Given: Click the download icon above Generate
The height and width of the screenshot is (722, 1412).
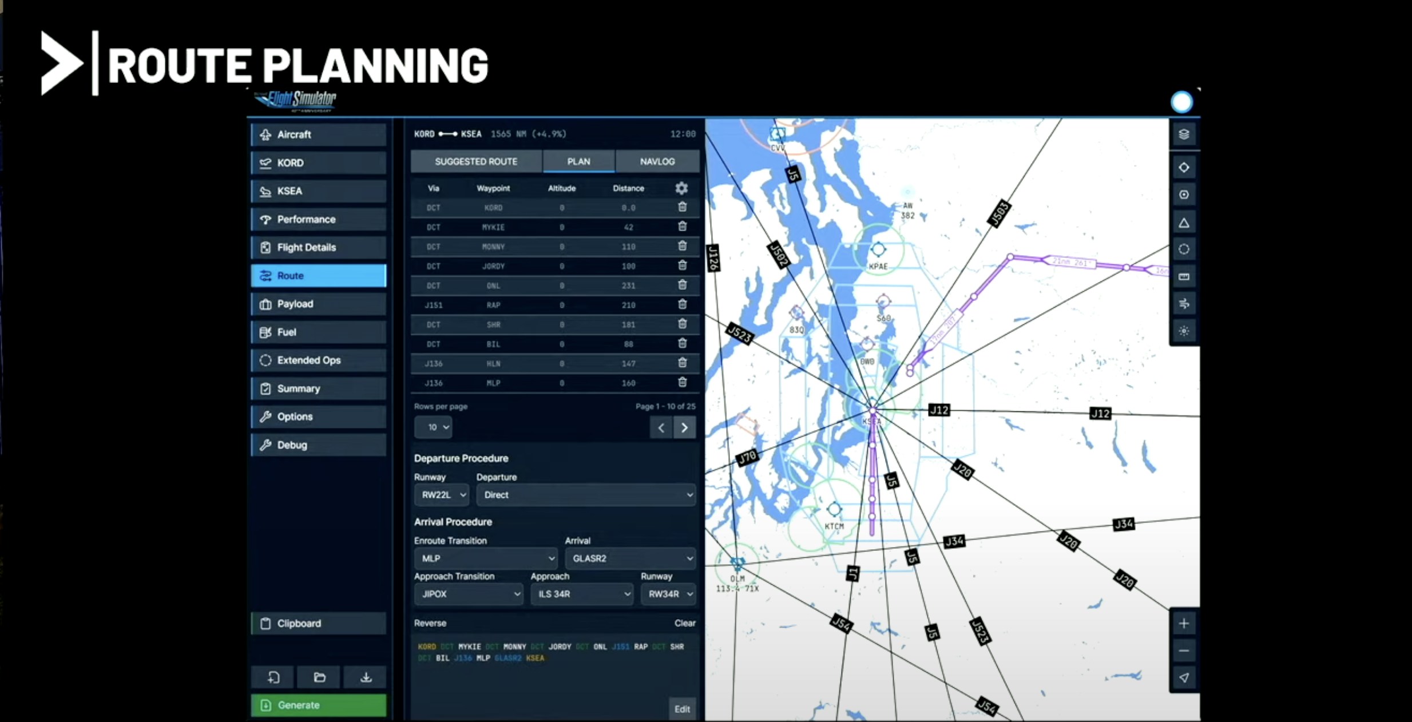Looking at the screenshot, I should pos(366,678).
